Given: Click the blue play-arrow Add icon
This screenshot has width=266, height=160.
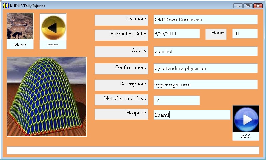Looking at the screenshot, I should 246,119.
